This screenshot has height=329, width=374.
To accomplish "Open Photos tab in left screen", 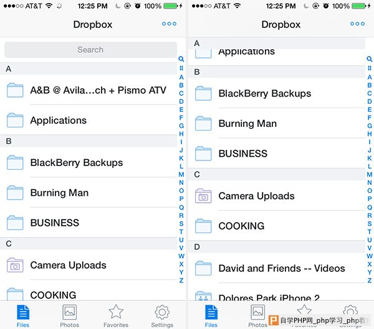I will [x=69, y=316].
